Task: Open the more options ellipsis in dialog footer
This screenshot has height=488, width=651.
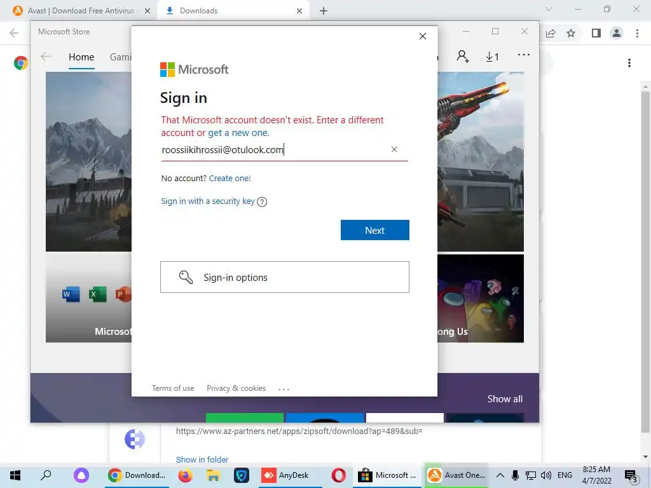Action: point(284,390)
